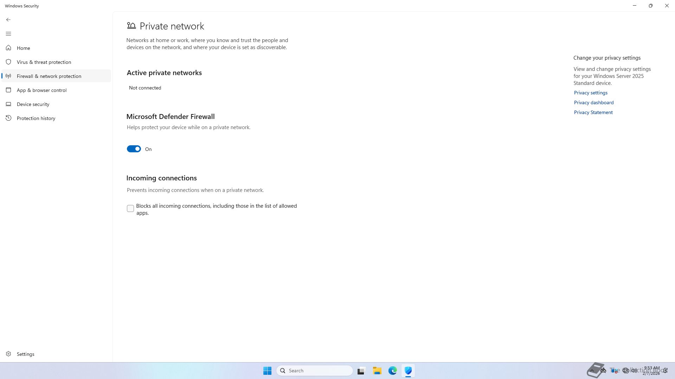The width and height of the screenshot is (675, 379).
Task: Select Firewall & network protection
Action: [x=49, y=76]
